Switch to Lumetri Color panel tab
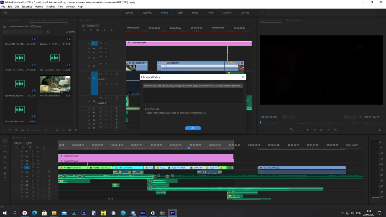The height and width of the screenshot is (217, 386). (x=14, y=20)
